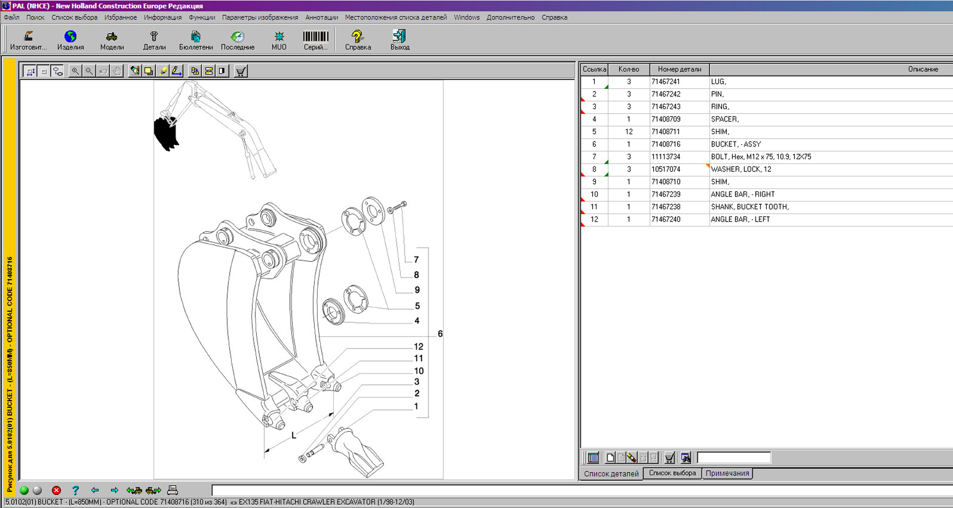Toggle the gray status indicator button

(38, 490)
